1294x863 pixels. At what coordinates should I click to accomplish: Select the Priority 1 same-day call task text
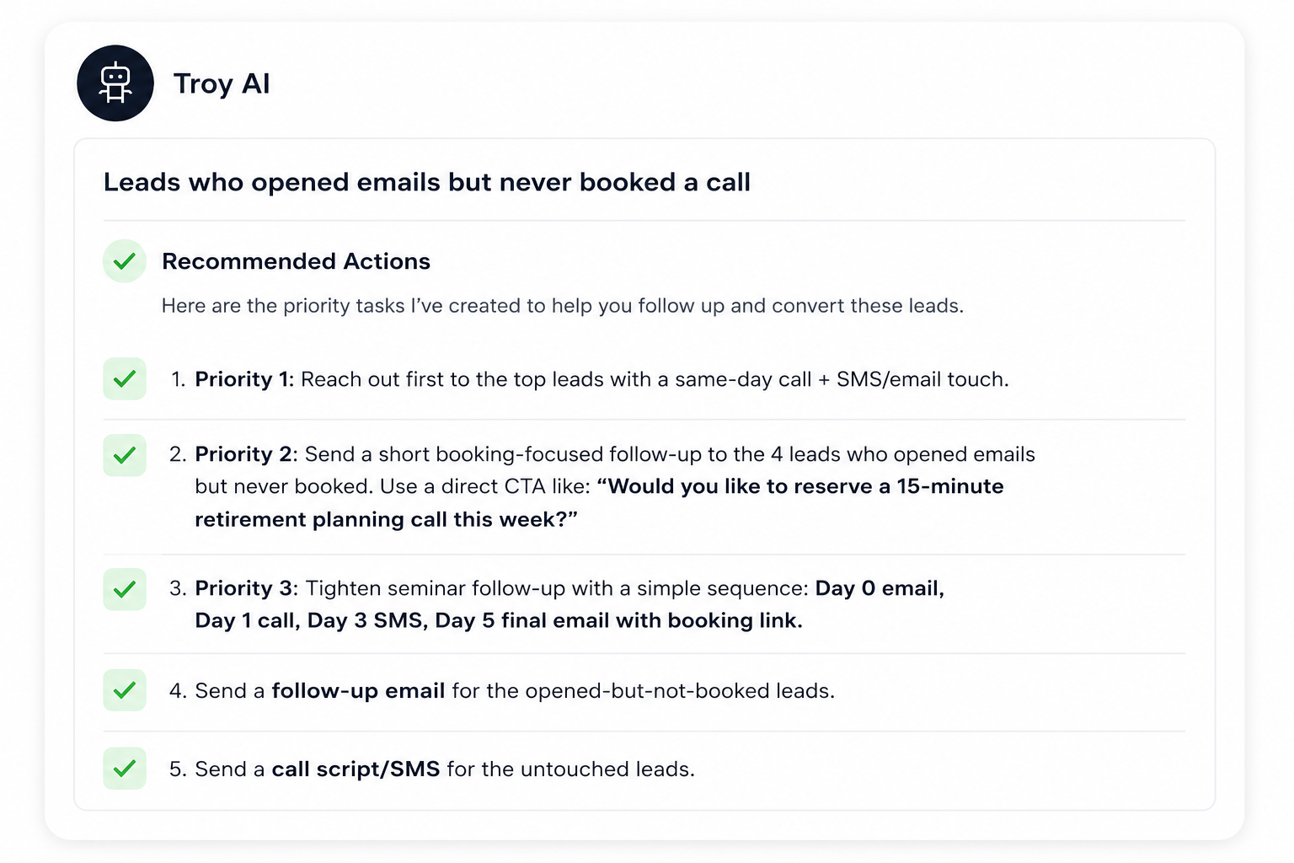click(x=602, y=379)
